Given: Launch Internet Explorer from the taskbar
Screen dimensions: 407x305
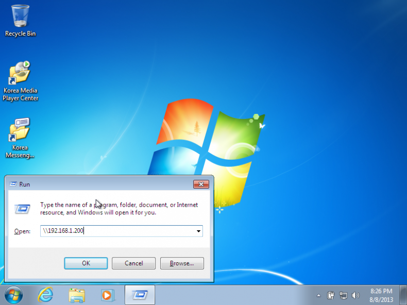Looking at the screenshot, I should 45,295.
